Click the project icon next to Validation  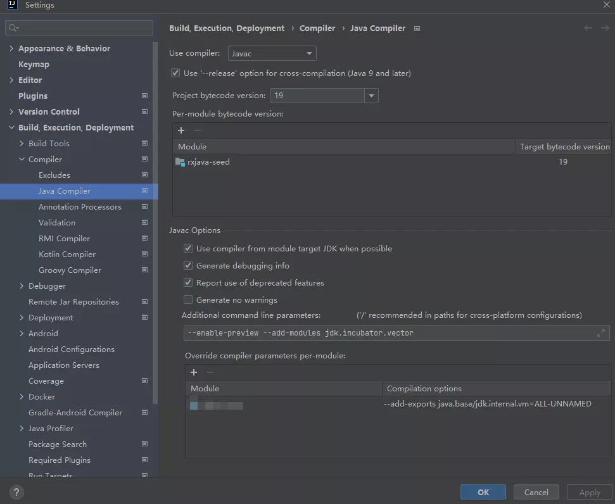(145, 222)
